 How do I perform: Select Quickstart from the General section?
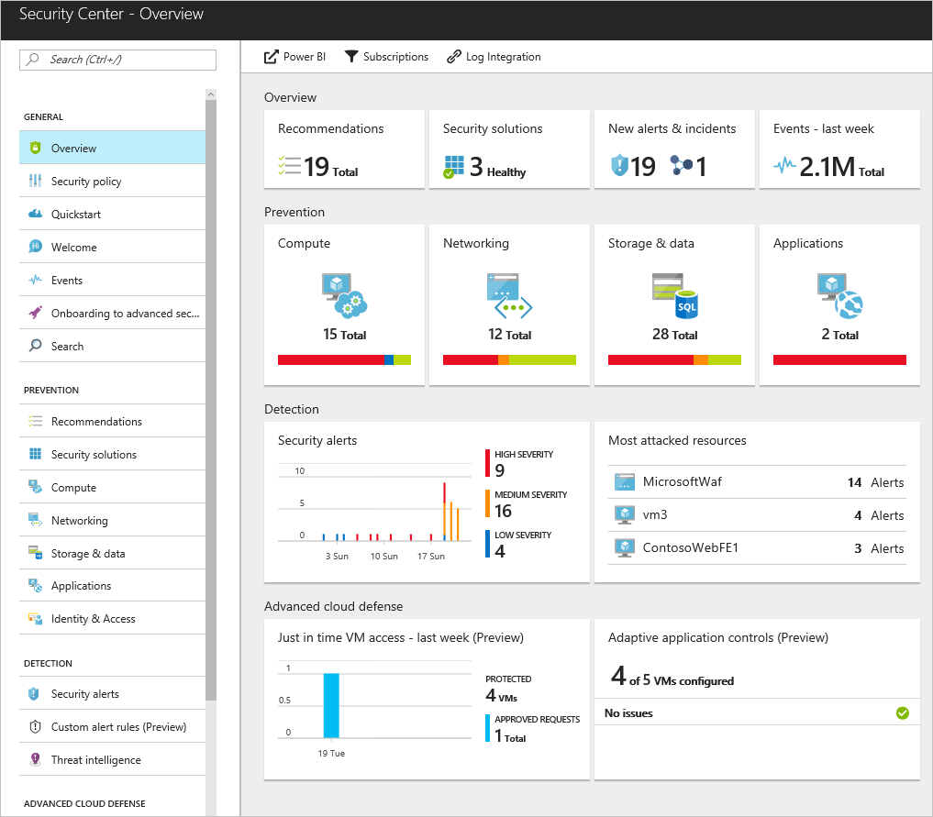(x=113, y=214)
